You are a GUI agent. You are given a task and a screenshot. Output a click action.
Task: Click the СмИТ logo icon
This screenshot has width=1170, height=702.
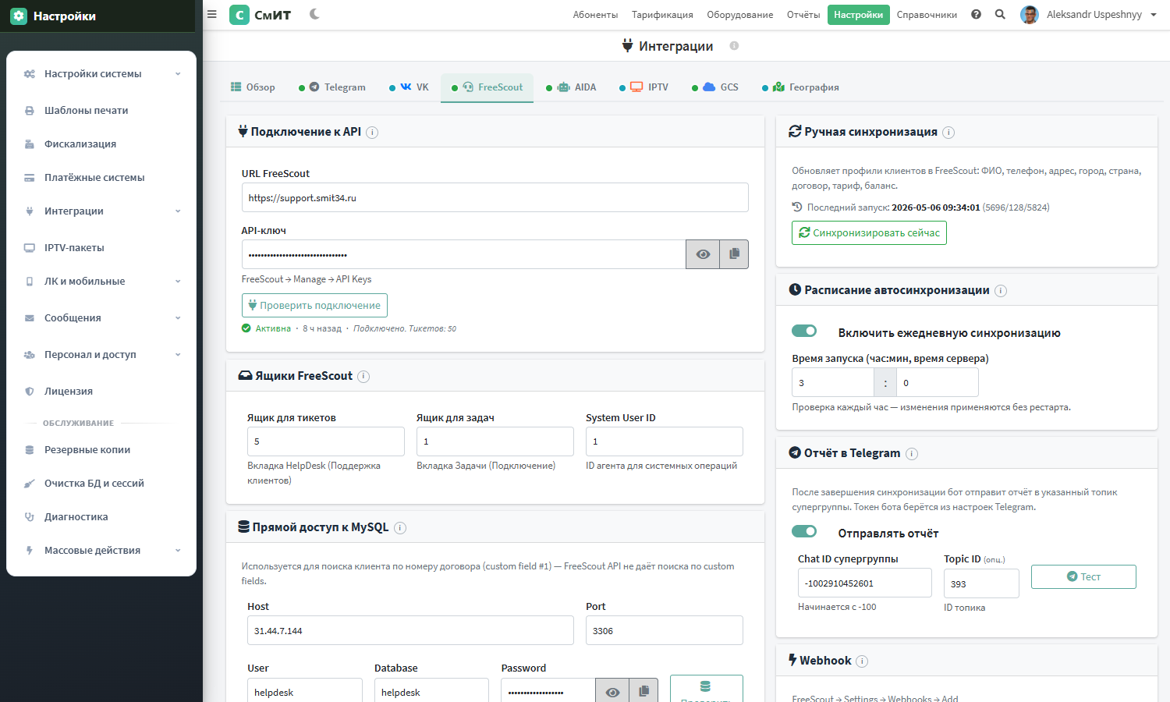[x=239, y=15]
